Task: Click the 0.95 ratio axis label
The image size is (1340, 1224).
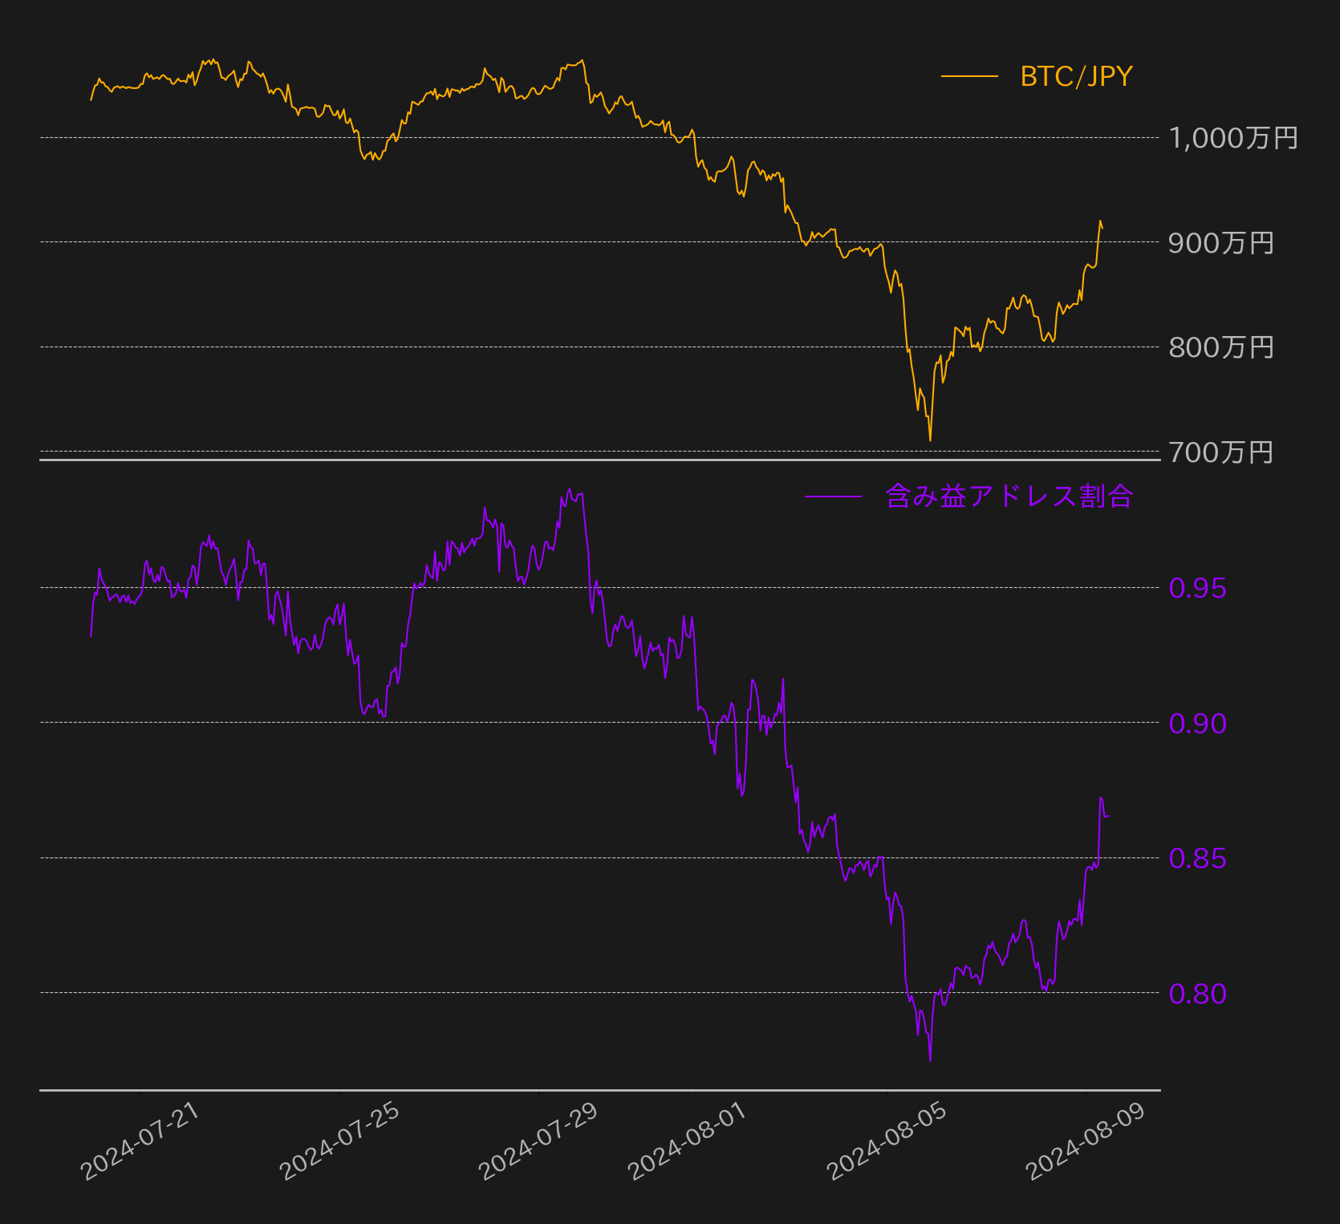Action: (x=1197, y=588)
